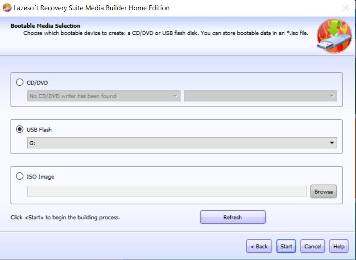The width and height of the screenshot is (356, 260).
Task: Go to the previous step with Back
Action: click(259, 246)
